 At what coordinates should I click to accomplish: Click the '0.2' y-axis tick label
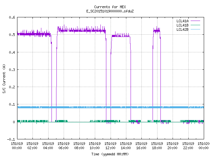click(x=12, y=87)
